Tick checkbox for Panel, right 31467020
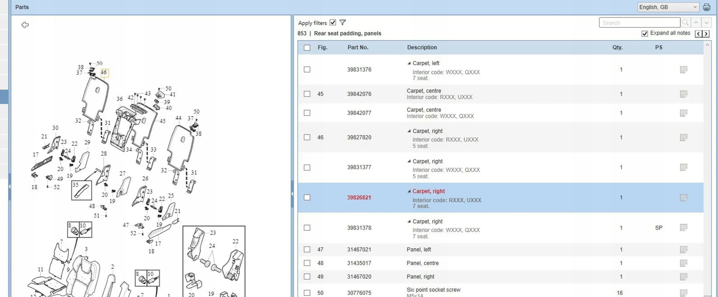 click(x=307, y=276)
